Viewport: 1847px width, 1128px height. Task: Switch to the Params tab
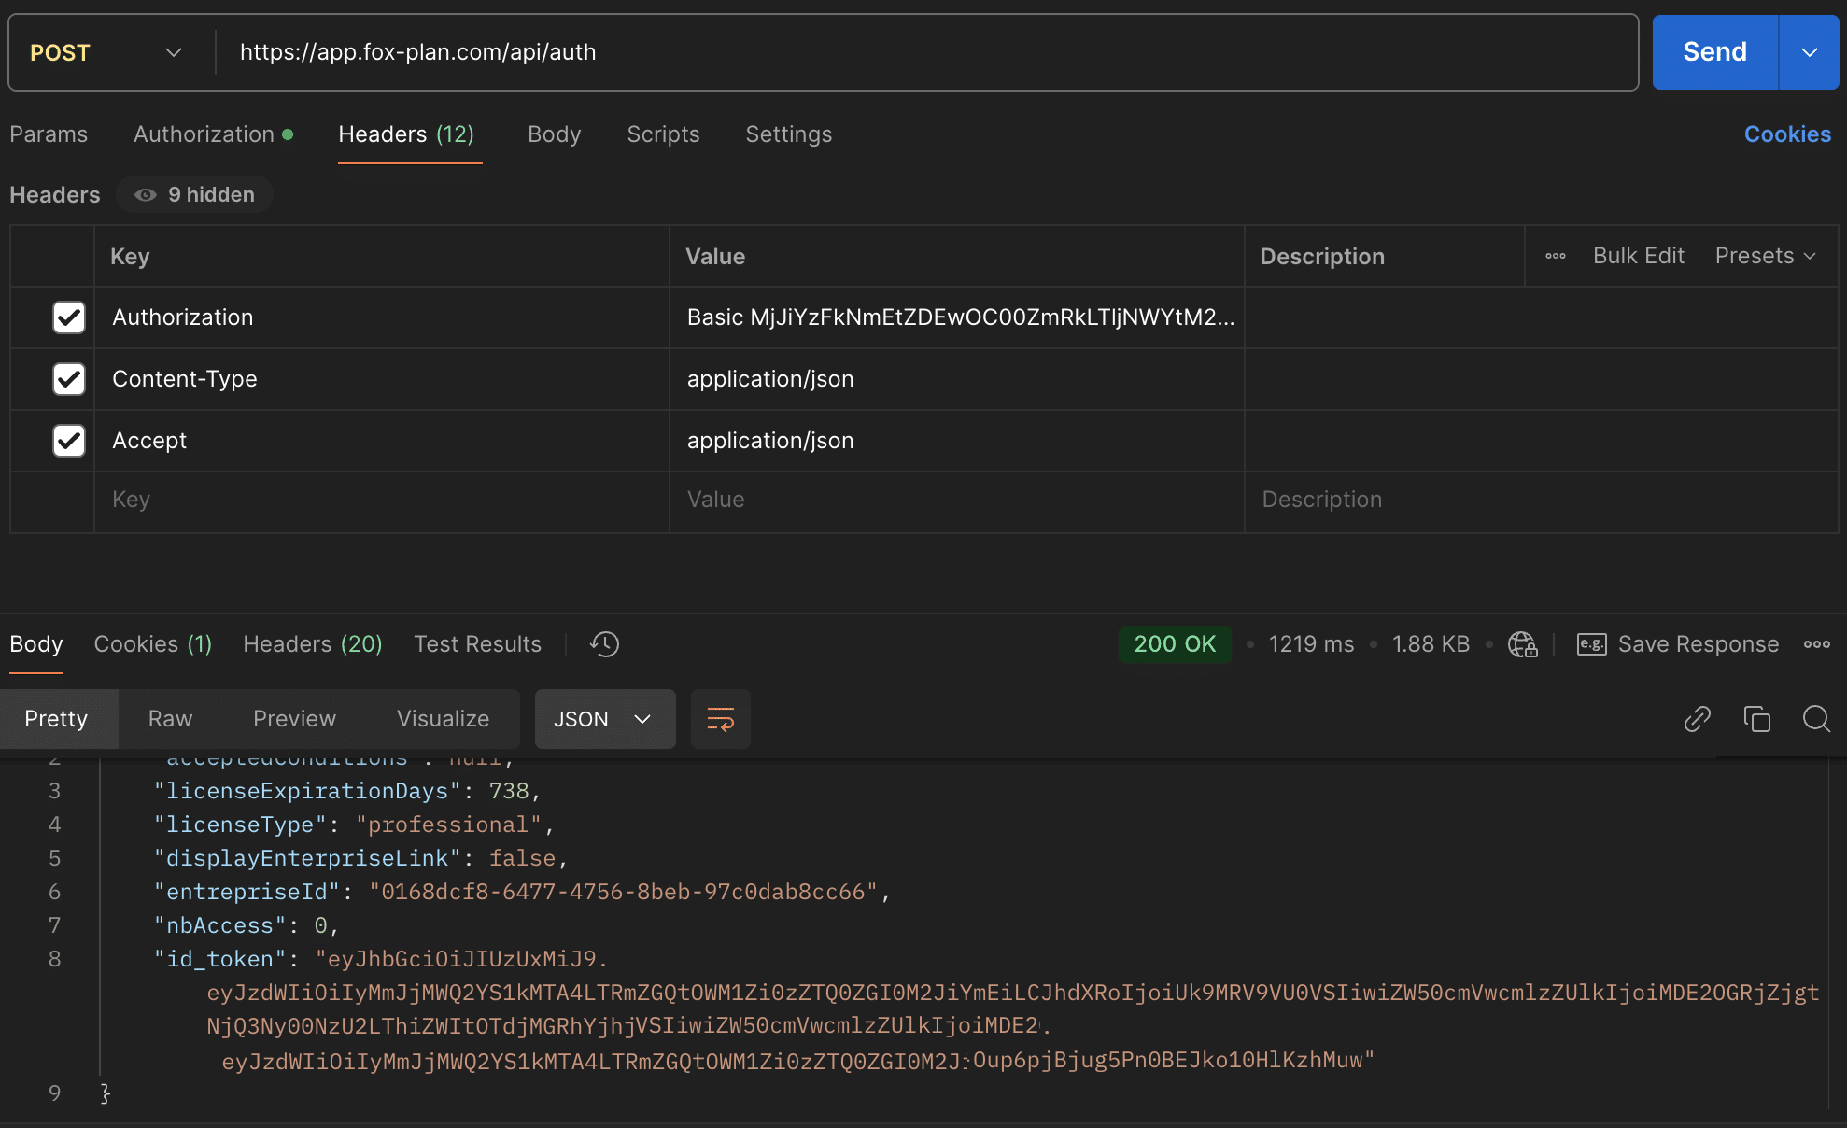[49, 134]
